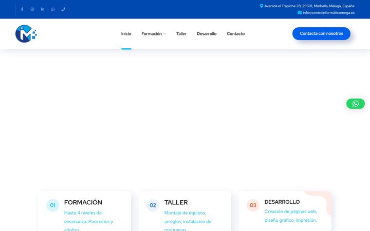Click text 'arreglos, instalación de'

(188, 221)
